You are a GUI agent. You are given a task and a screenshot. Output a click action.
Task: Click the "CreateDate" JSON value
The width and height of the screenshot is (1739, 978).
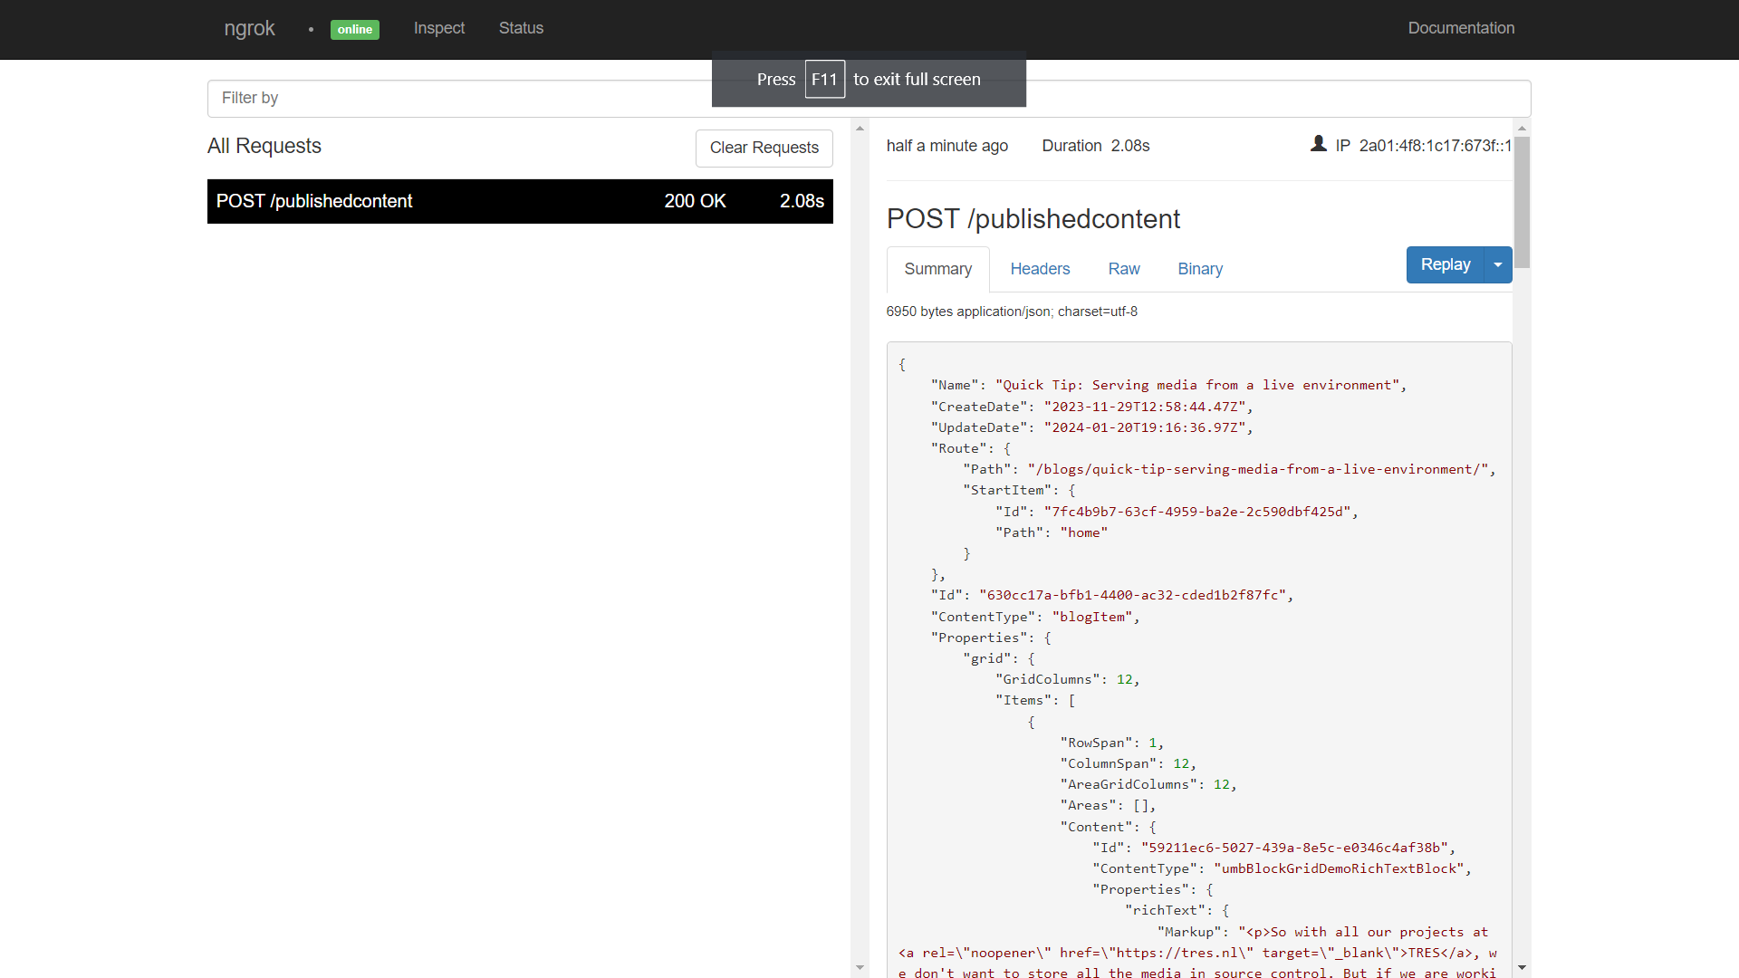[1145, 407]
